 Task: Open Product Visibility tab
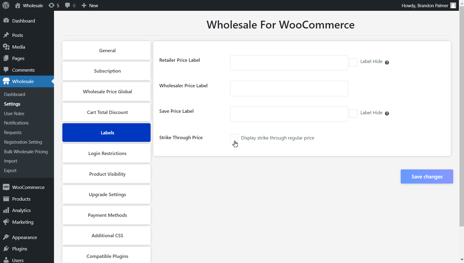click(106, 174)
